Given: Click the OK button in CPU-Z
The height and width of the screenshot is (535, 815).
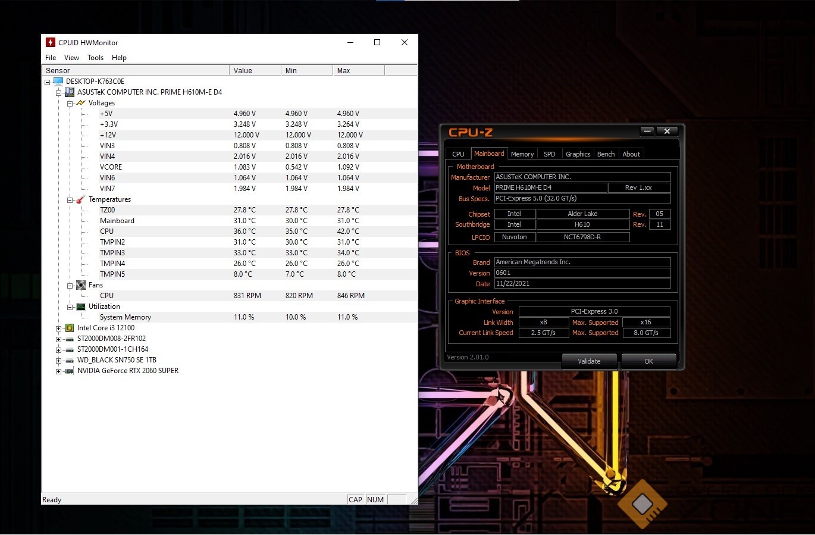Looking at the screenshot, I should coord(648,361).
